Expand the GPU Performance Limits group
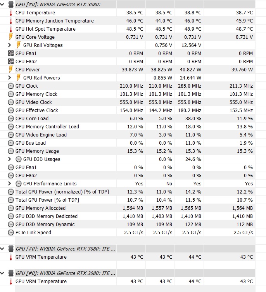The height and width of the screenshot is (292, 266). [10, 184]
